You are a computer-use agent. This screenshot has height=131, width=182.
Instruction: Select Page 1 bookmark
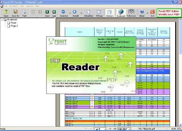[14, 23]
